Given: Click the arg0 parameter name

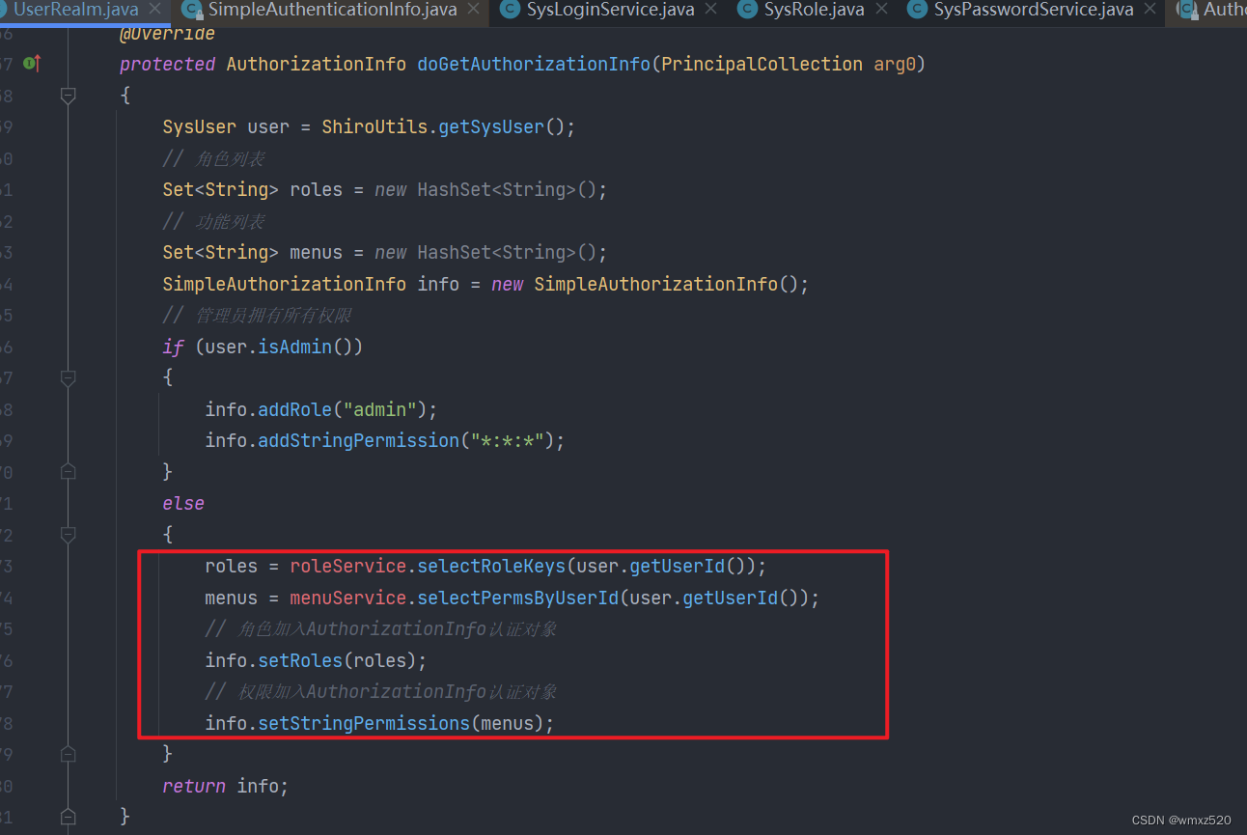Looking at the screenshot, I should [x=896, y=64].
